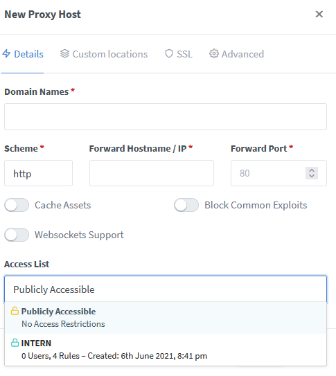The width and height of the screenshot is (336, 376).
Task: Open the Scheme http dropdown
Action: (38, 173)
